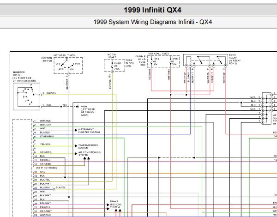
Task: Select the 'HOT IN START' label
Action: coord(112,56)
